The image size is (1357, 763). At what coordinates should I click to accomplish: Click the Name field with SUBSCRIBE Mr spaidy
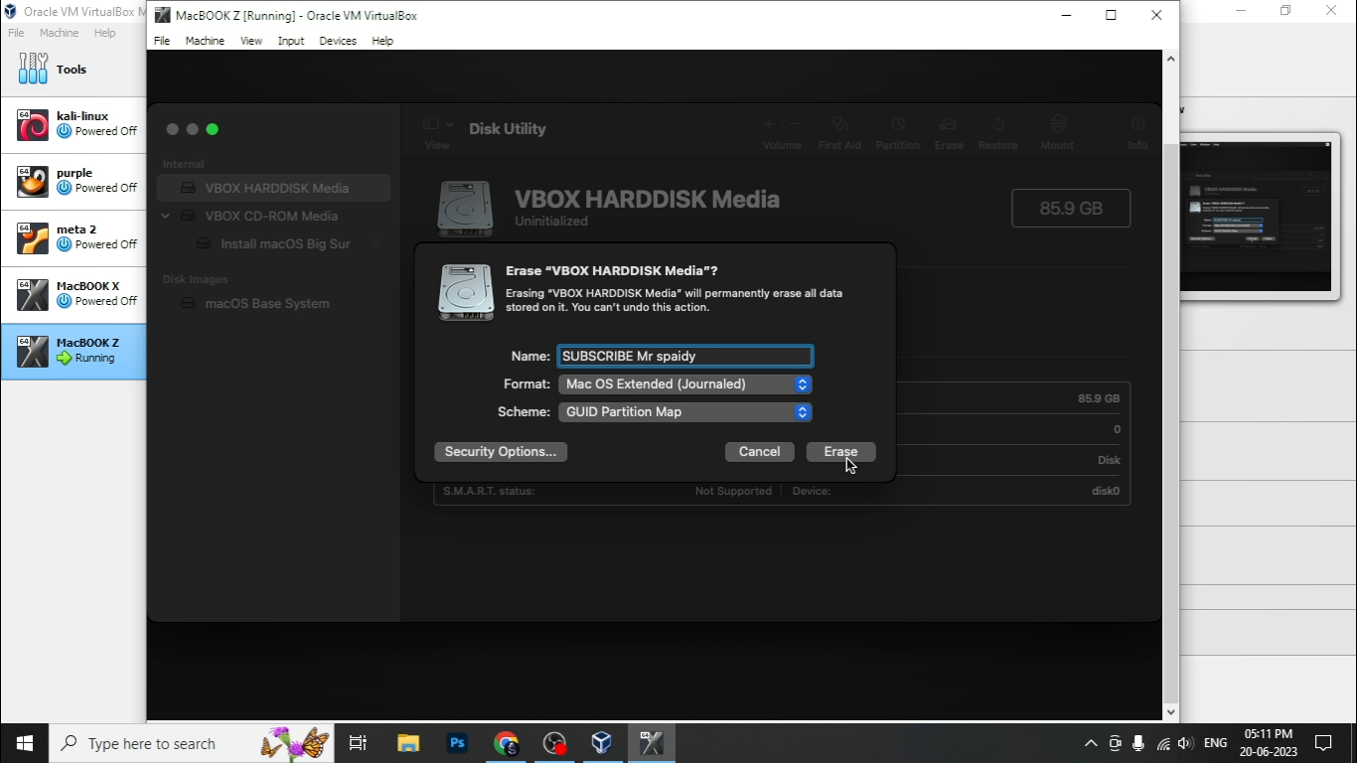tap(684, 356)
